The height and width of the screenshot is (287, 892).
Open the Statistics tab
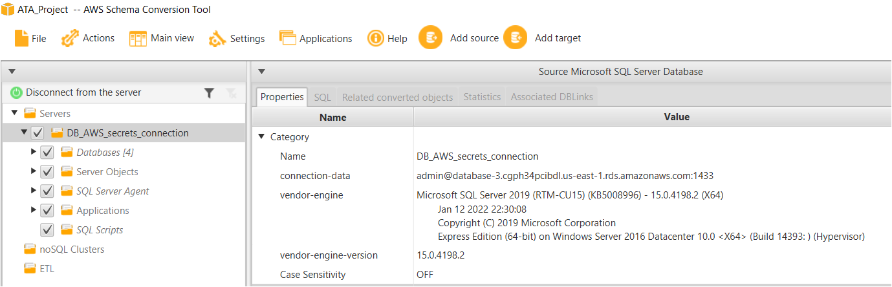[x=482, y=97]
